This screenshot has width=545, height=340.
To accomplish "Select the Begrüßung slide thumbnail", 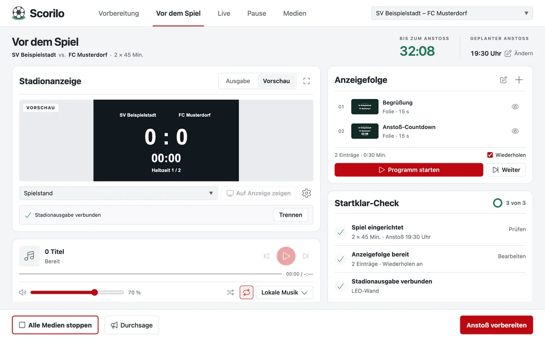I will point(365,107).
